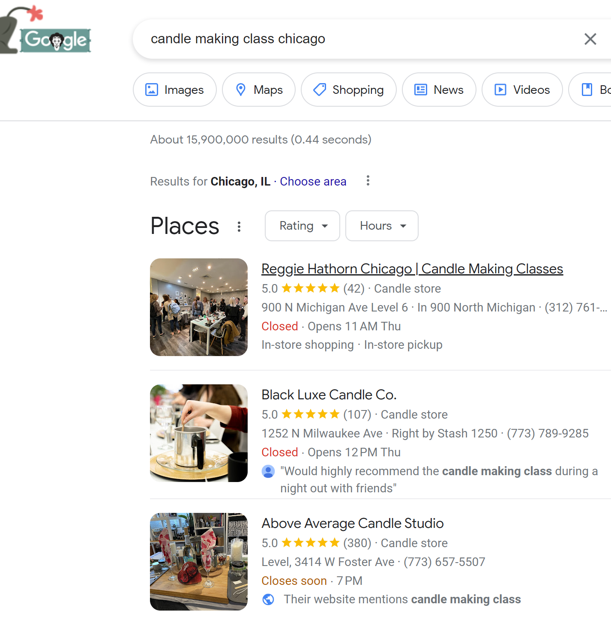Open the three-dot menu beside Choose area
Image resolution: width=611 pixels, height=623 pixels.
(x=368, y=181)
